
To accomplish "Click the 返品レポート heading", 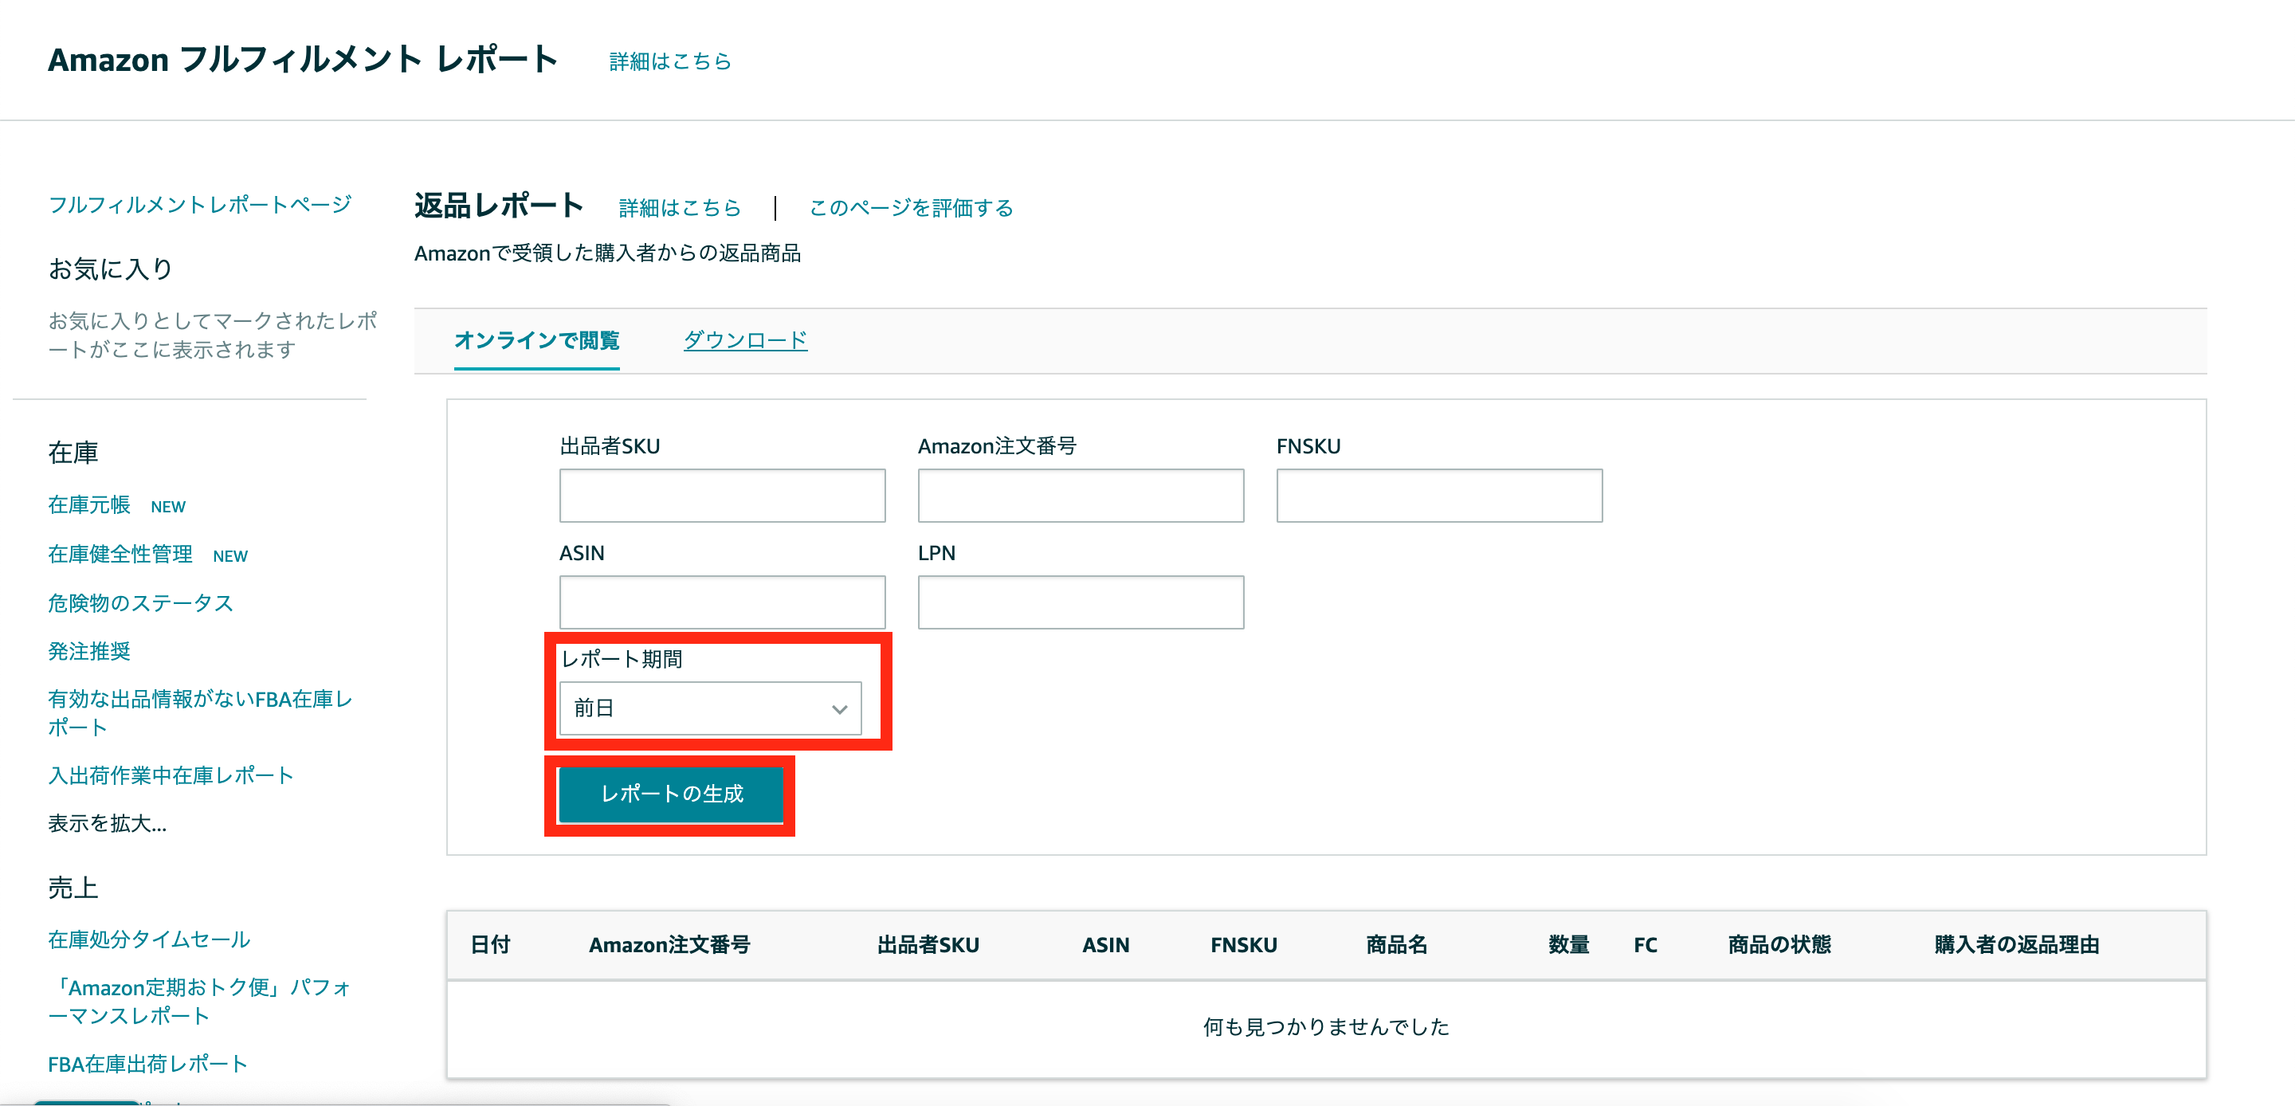I will pos(499,206).
